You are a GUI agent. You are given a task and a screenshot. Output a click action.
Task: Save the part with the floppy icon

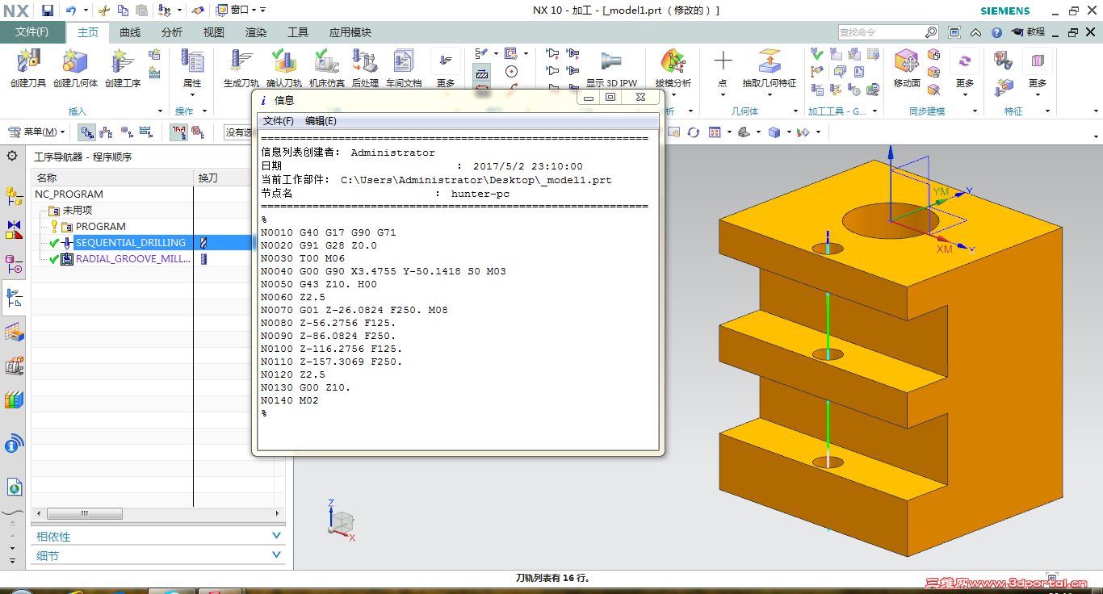(48, 10)
